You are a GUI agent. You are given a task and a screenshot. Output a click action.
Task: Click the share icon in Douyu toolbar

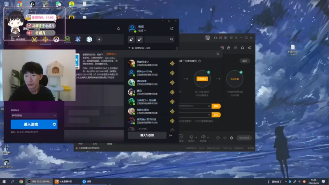click(249, 48)
